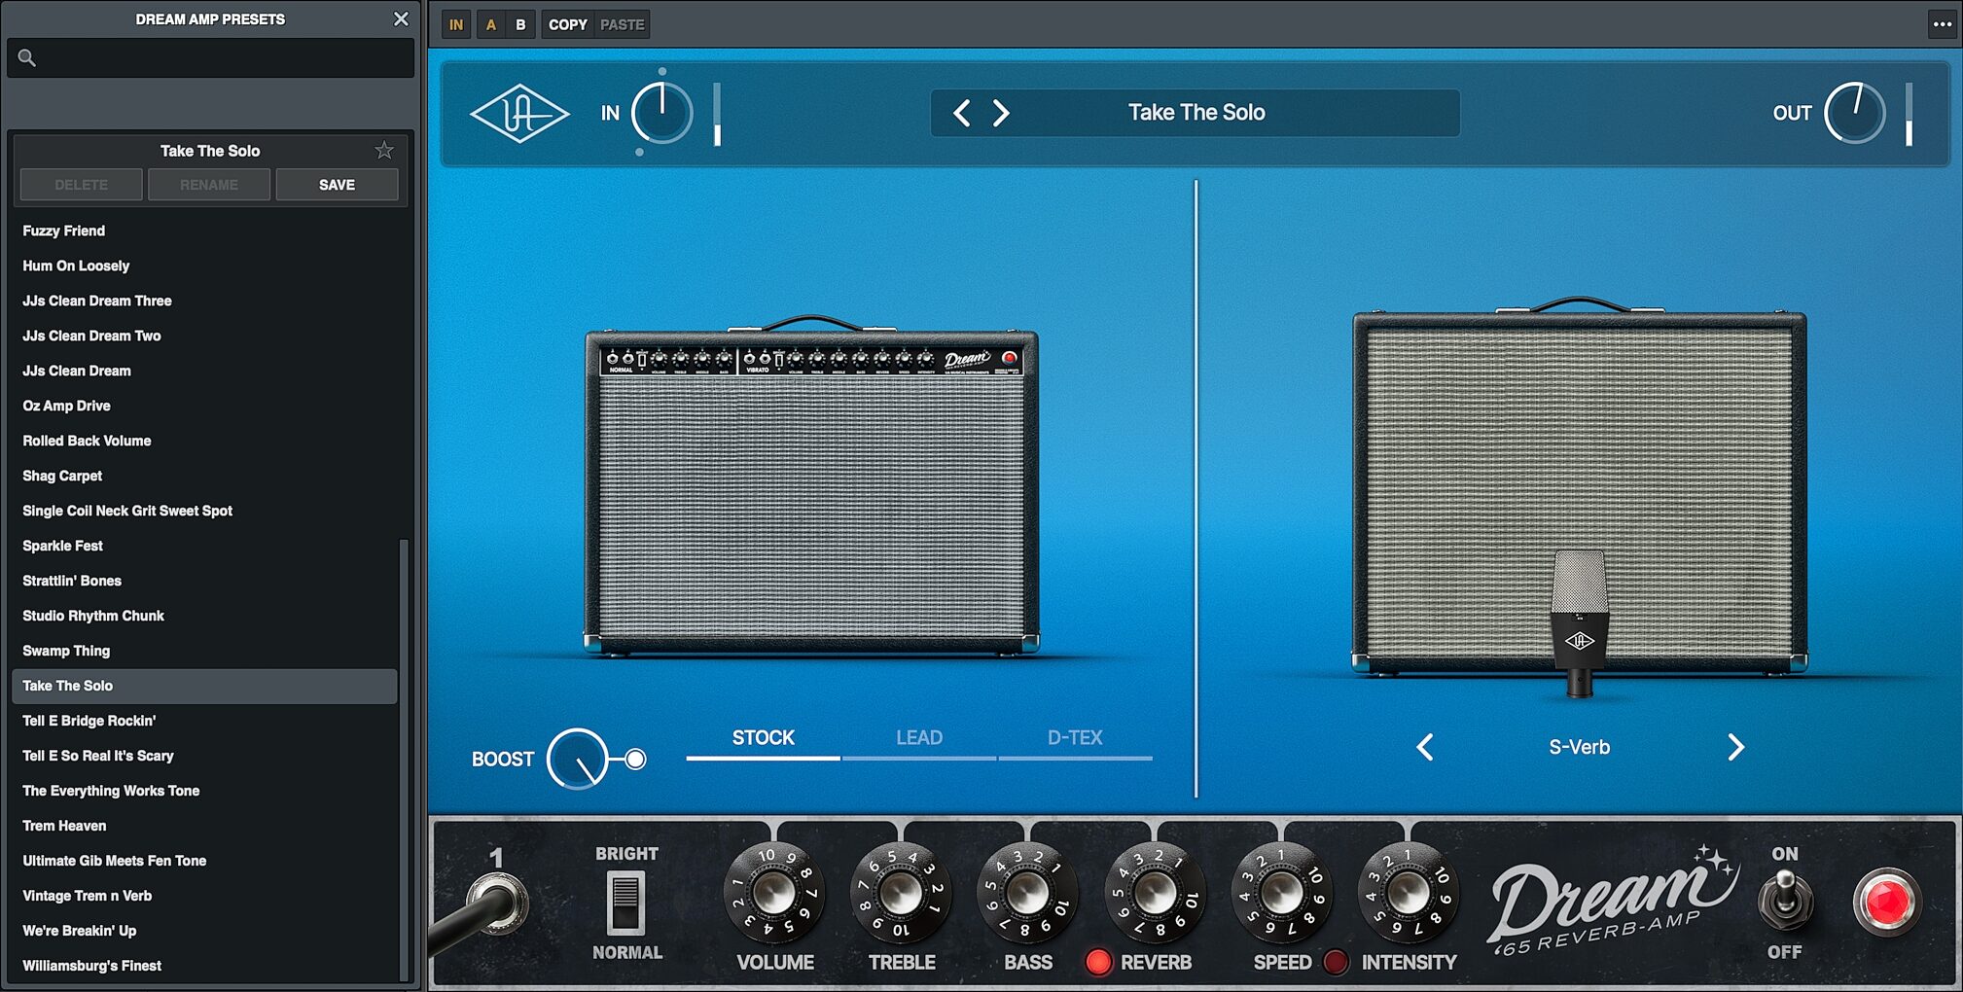
Task: Toggle the vibrato Speed/Intensity enable LED
Action: [1337, 962]
